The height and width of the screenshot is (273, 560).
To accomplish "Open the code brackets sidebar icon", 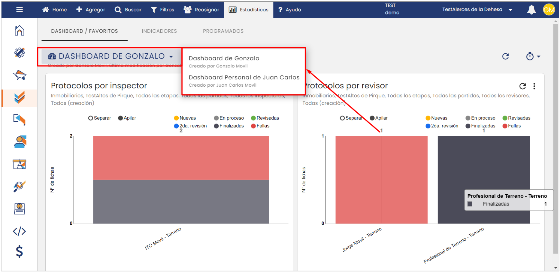I will tap(20, 231).
